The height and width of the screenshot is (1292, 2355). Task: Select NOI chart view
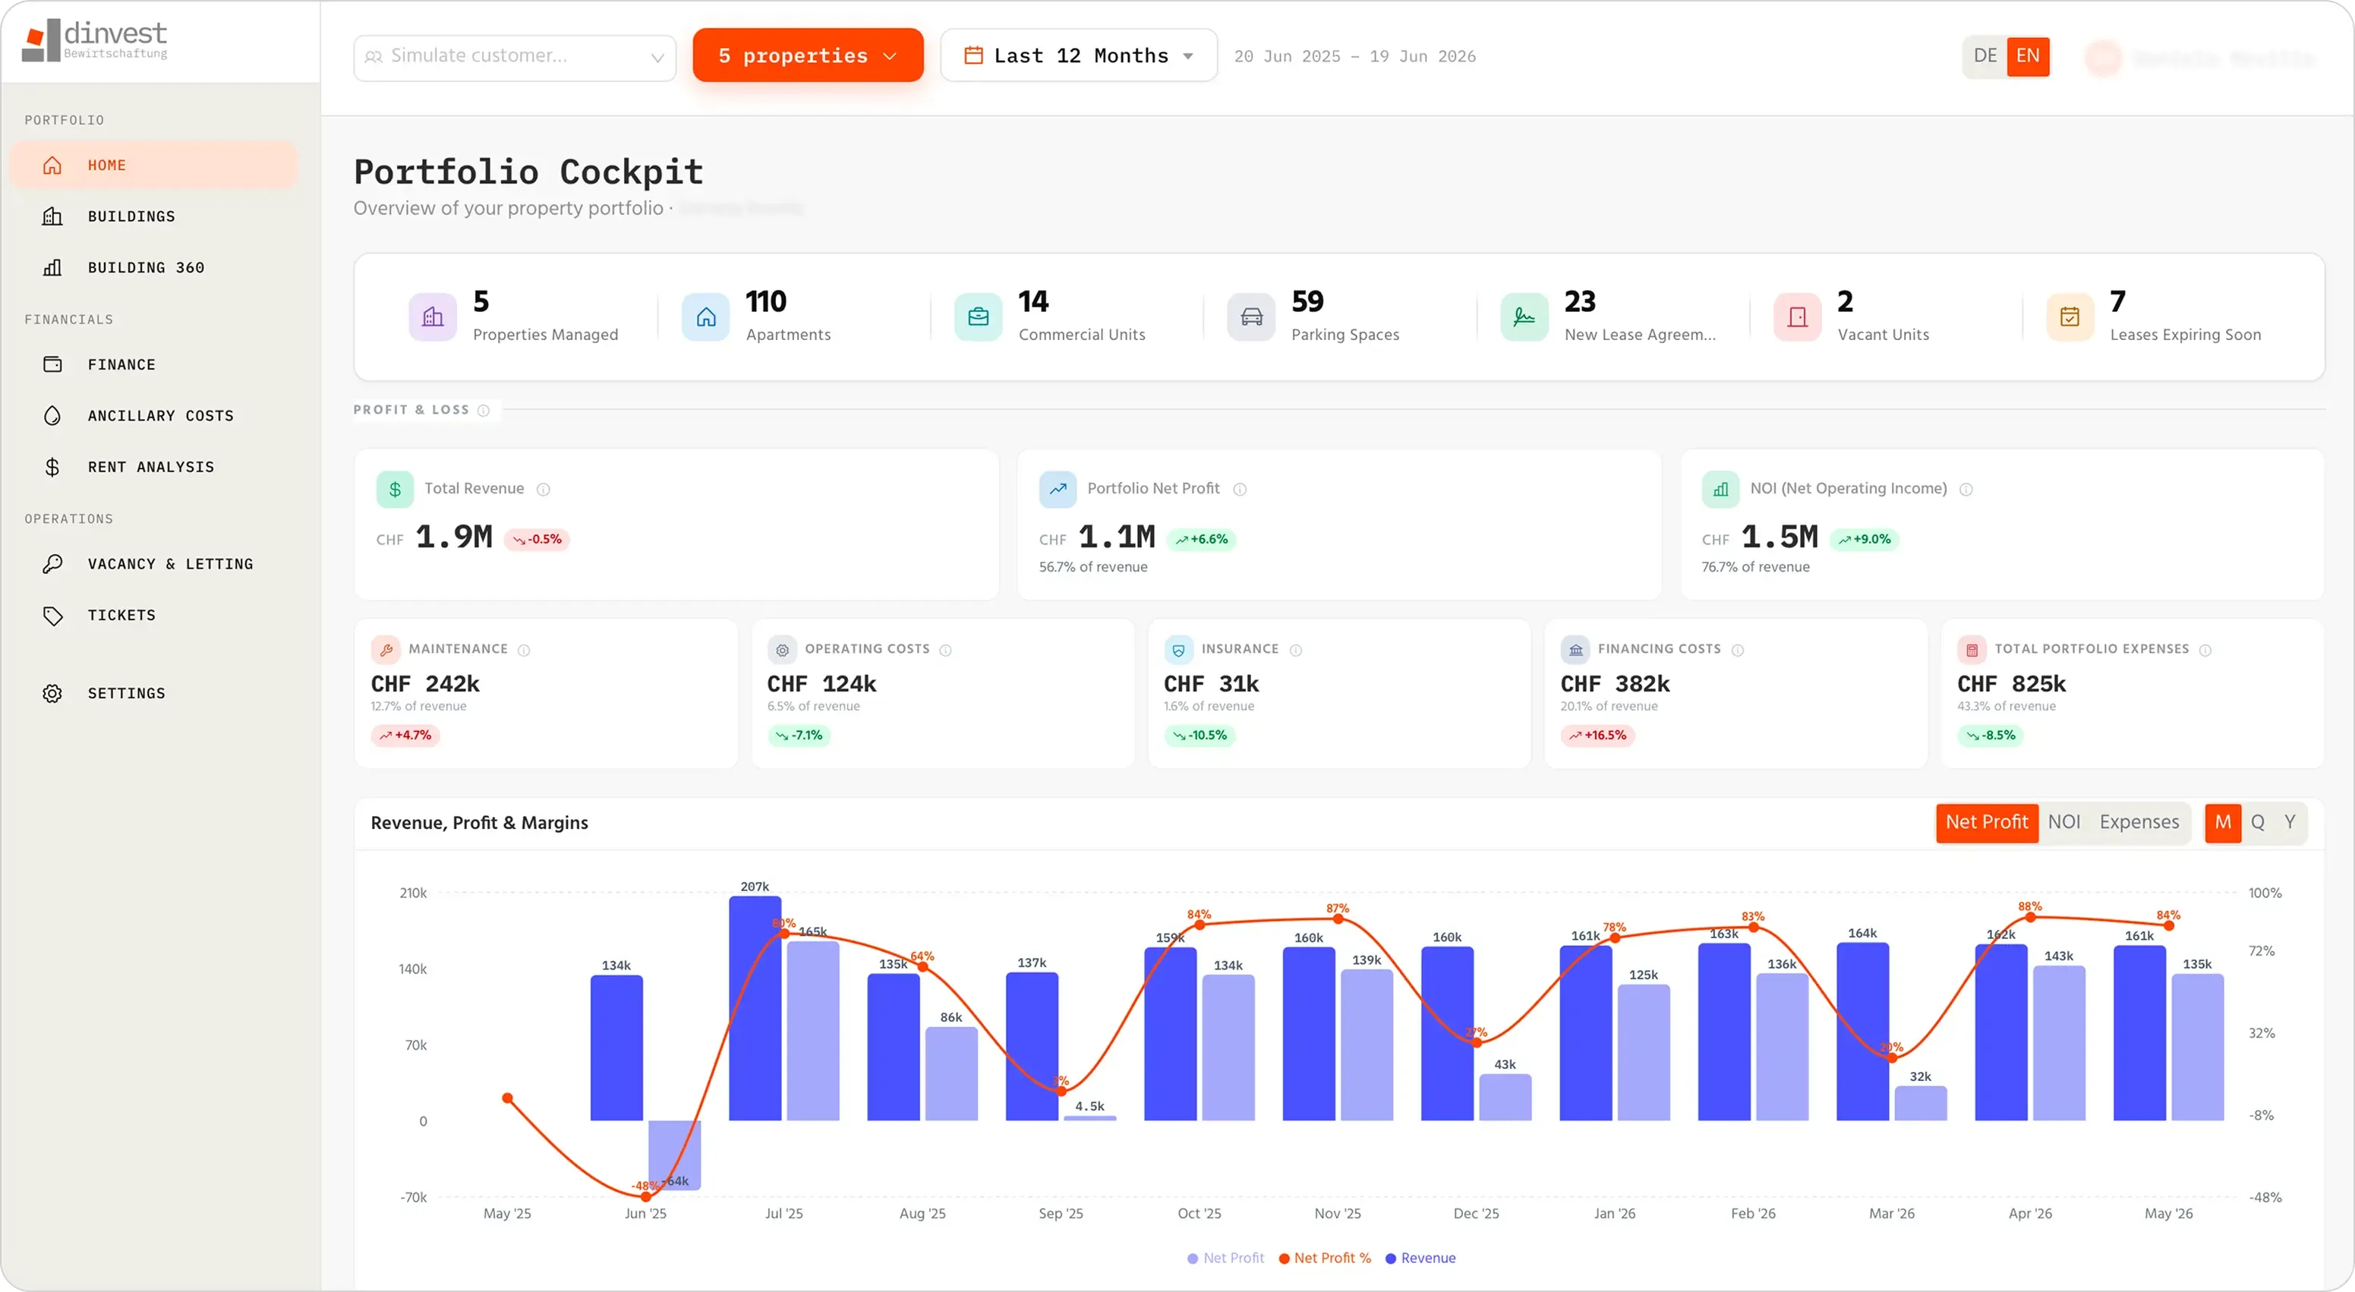[x=2064, y=823]
